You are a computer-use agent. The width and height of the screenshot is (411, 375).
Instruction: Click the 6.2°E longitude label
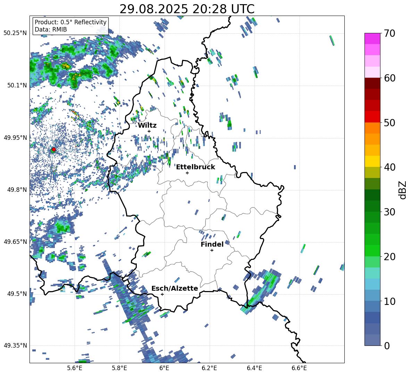(209, 368)
